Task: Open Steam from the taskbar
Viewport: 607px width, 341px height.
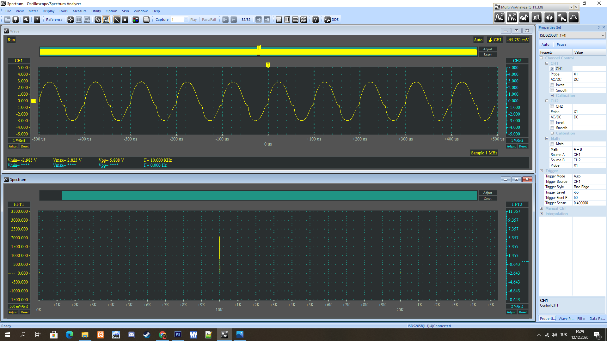Action: [x=147, y=334]
